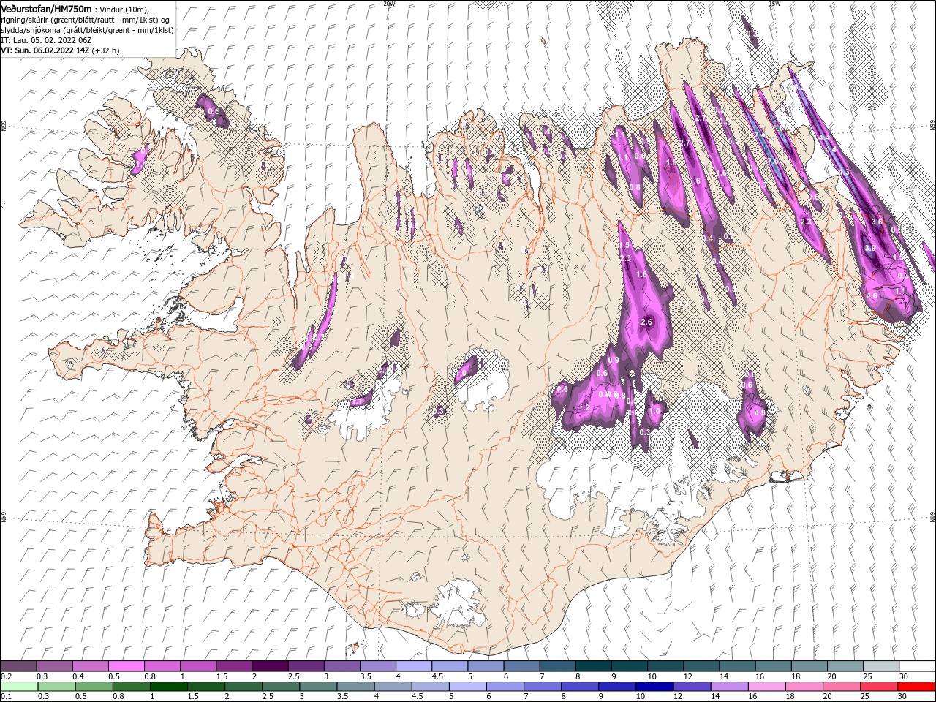
Task: Select the 1–1.5 dark green rain scale swatch
Action: (170, 687)
